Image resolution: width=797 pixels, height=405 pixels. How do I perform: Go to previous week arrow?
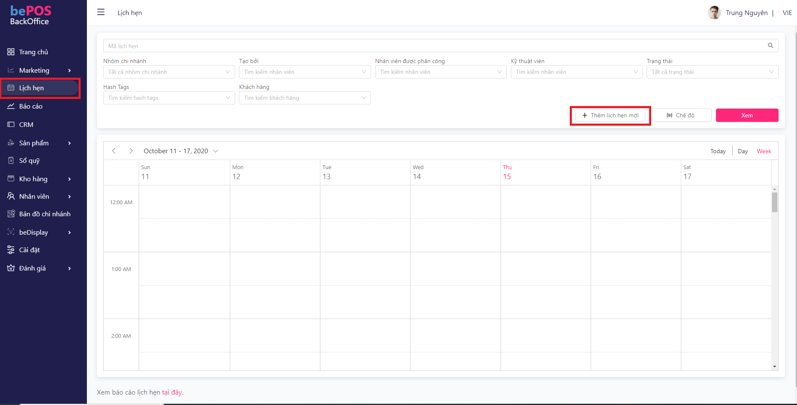114,151
